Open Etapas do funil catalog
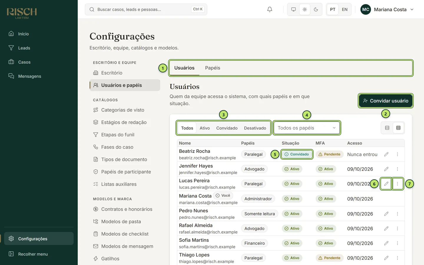 coord(125,135)
